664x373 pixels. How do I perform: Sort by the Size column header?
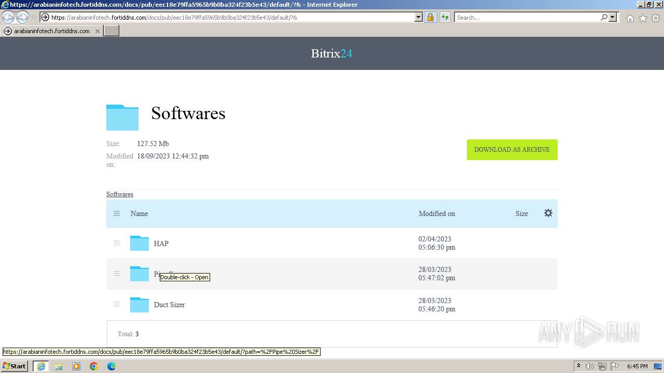point(521,213)
